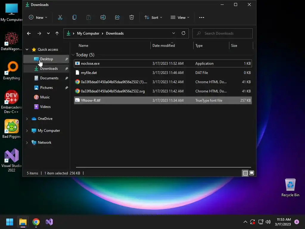Click the Copy icon in toolbar
Screen dimensions: 305x229
(x=74, y=18)
